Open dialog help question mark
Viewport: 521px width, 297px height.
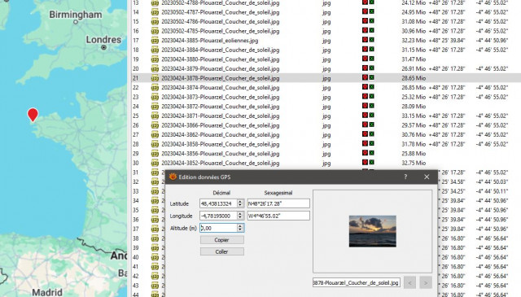tap(405, 177)
